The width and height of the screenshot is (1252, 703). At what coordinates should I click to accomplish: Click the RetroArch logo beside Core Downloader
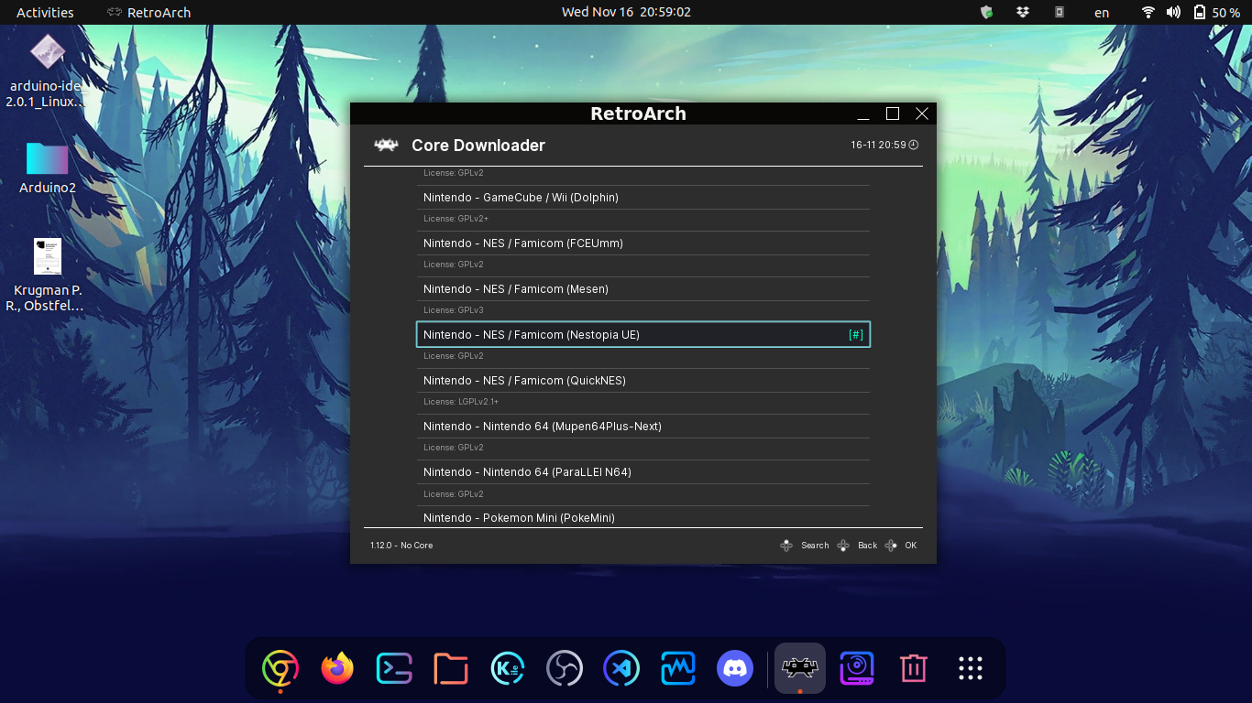[386, 145]
